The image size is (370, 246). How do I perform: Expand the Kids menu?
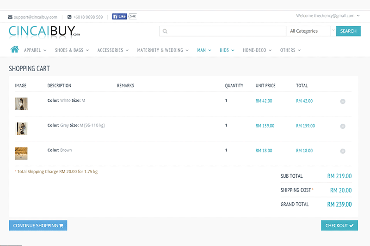[227, 50]
